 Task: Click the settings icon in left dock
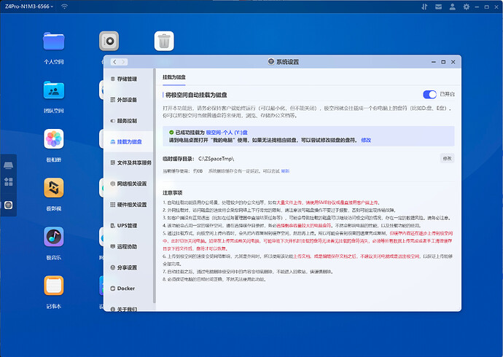(x=9, y=205)
